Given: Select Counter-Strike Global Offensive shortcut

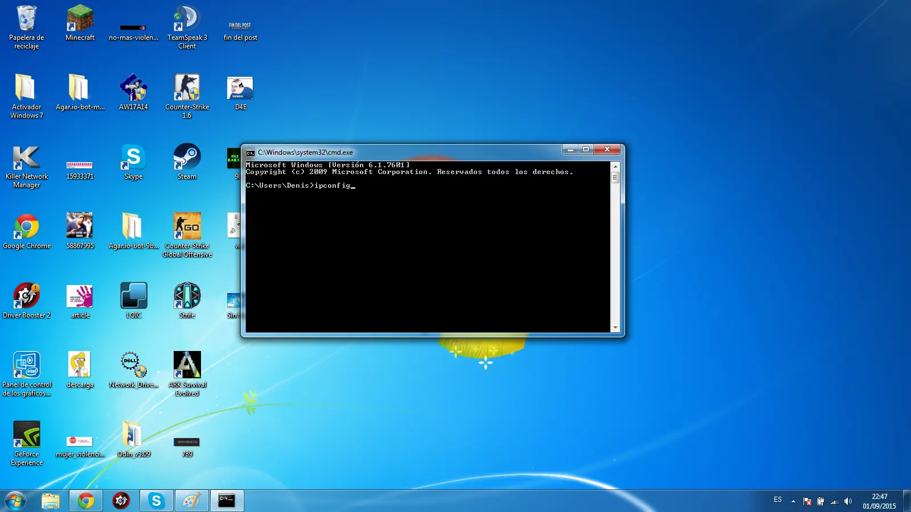Looking at the screenshot, I should 187,234.
